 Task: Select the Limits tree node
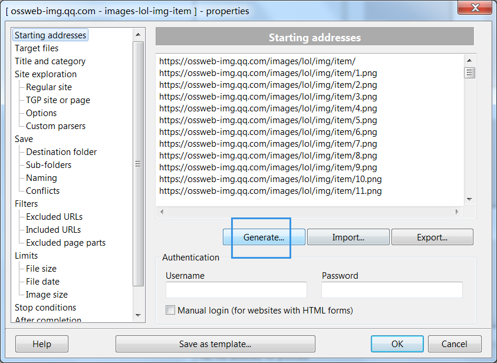click(x=27, y=256)
